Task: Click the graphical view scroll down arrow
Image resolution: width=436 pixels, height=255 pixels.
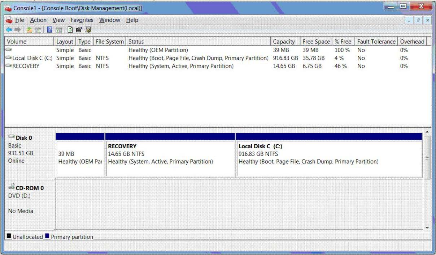Action: point(427,228)
